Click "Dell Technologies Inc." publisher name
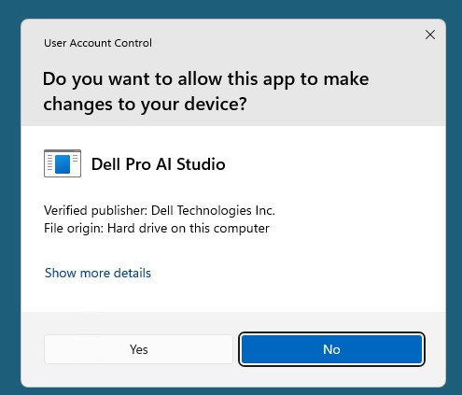This screenshot has height=395, width=462. [x=213, y=211]
